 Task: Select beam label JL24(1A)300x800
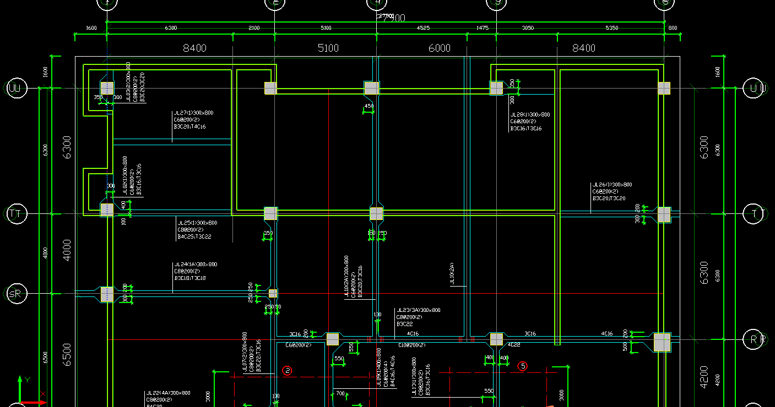[196, 265]
